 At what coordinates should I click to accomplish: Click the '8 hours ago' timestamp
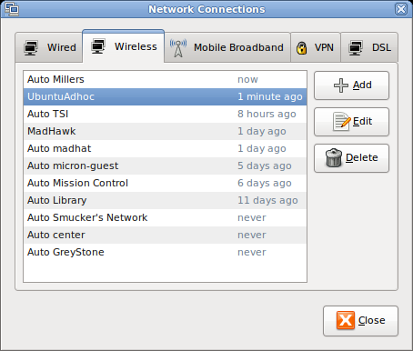point(267,114)
